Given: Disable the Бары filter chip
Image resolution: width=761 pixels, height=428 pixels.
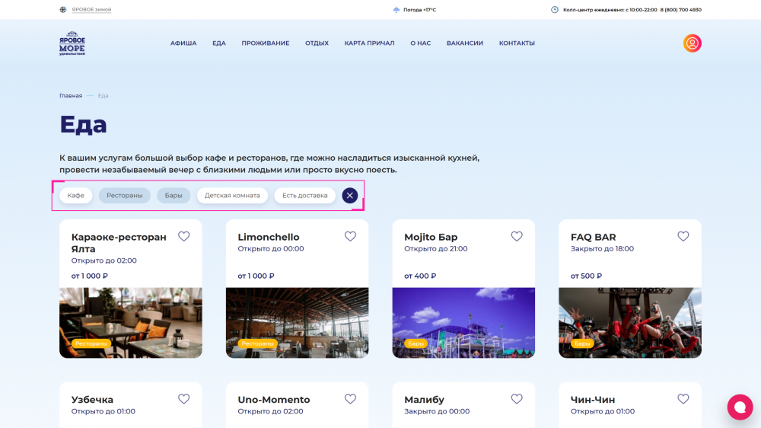Looking at the screenshot, I should pyautogui.click(x=174, y=196).
